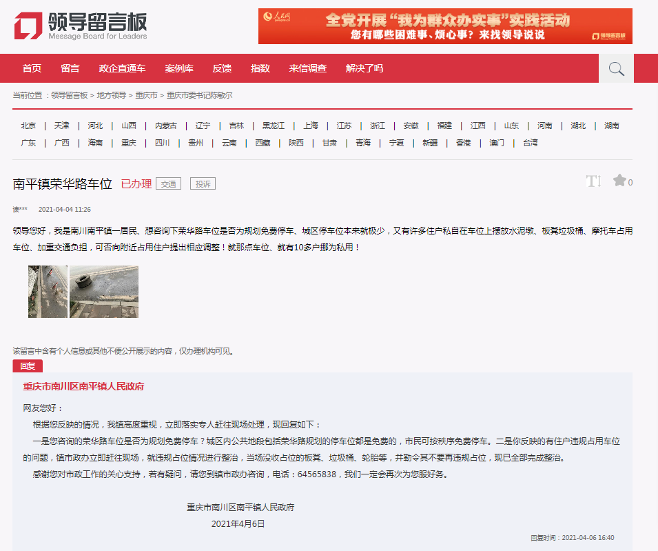Click the 交通 category tag
The height and width of the screenshot is (551, 658).
168,184
